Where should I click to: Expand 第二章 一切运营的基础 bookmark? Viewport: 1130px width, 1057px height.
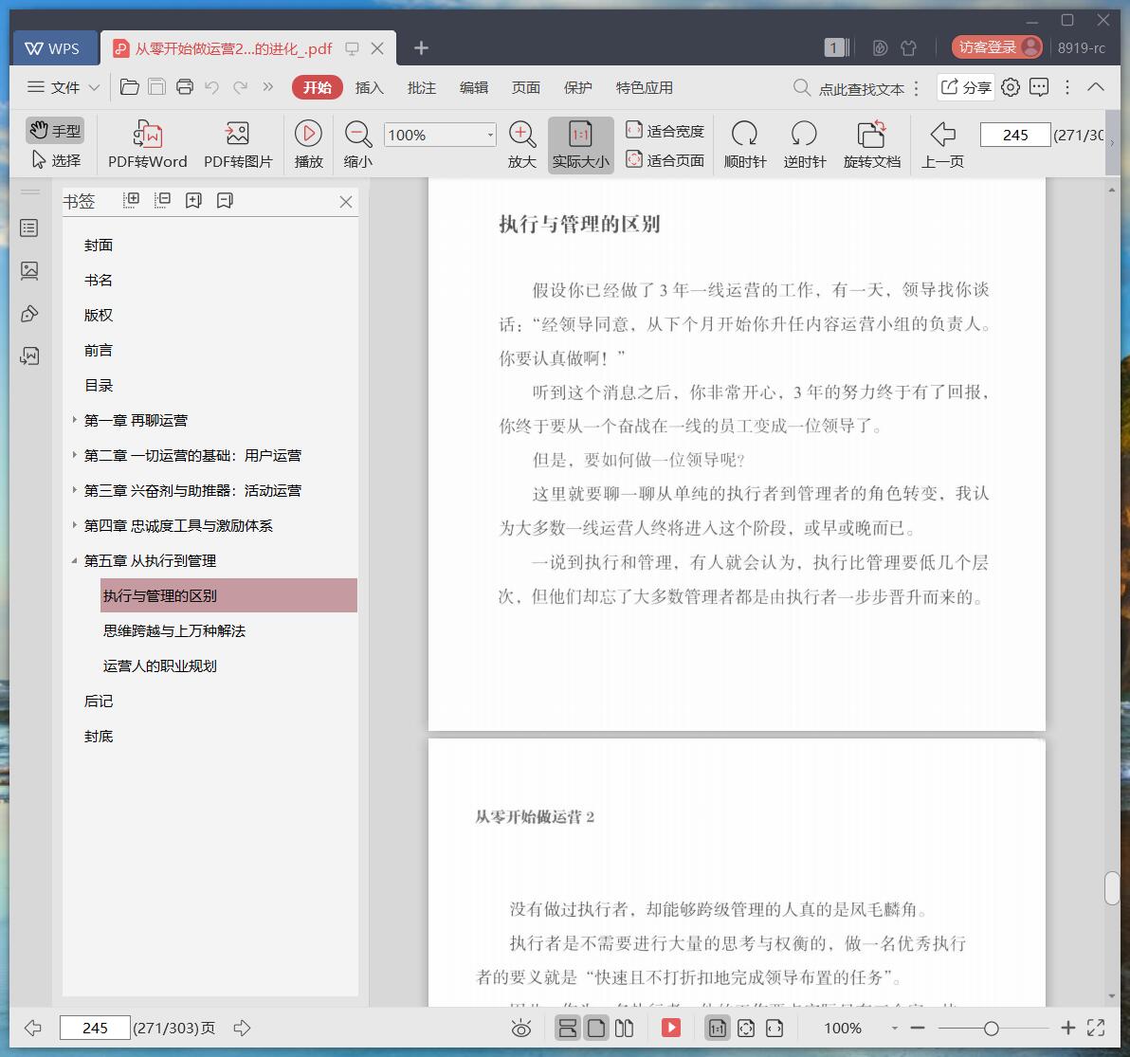(74, 455)
